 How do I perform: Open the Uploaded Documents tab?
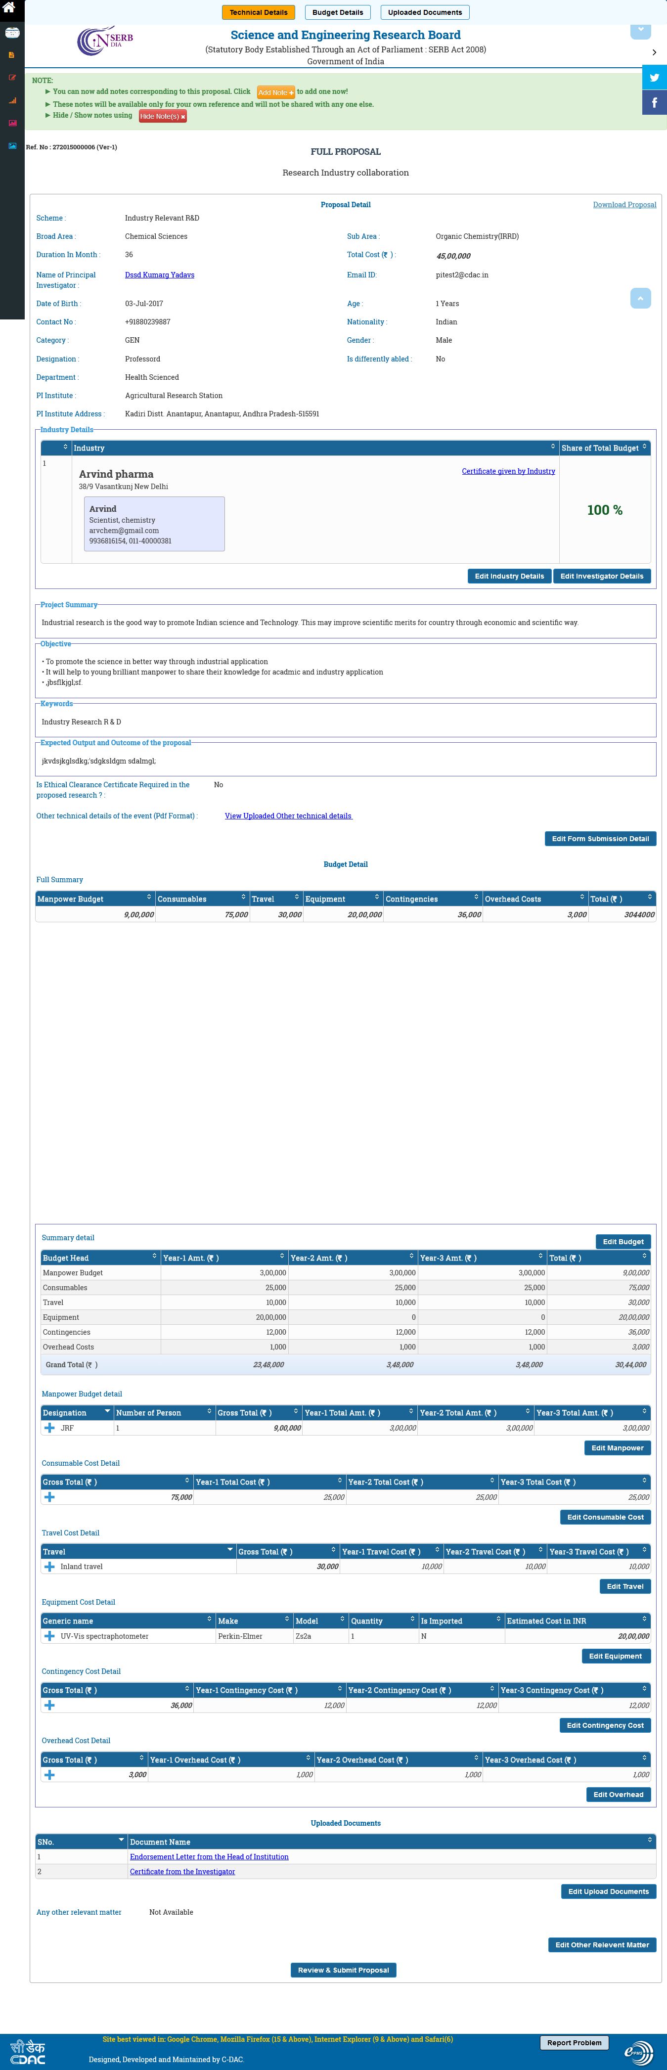pyautogui.click(x=425, y=12)
